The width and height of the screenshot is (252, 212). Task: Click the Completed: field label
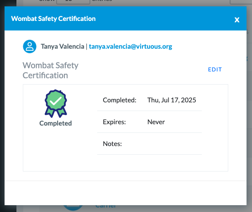(120, 100)
